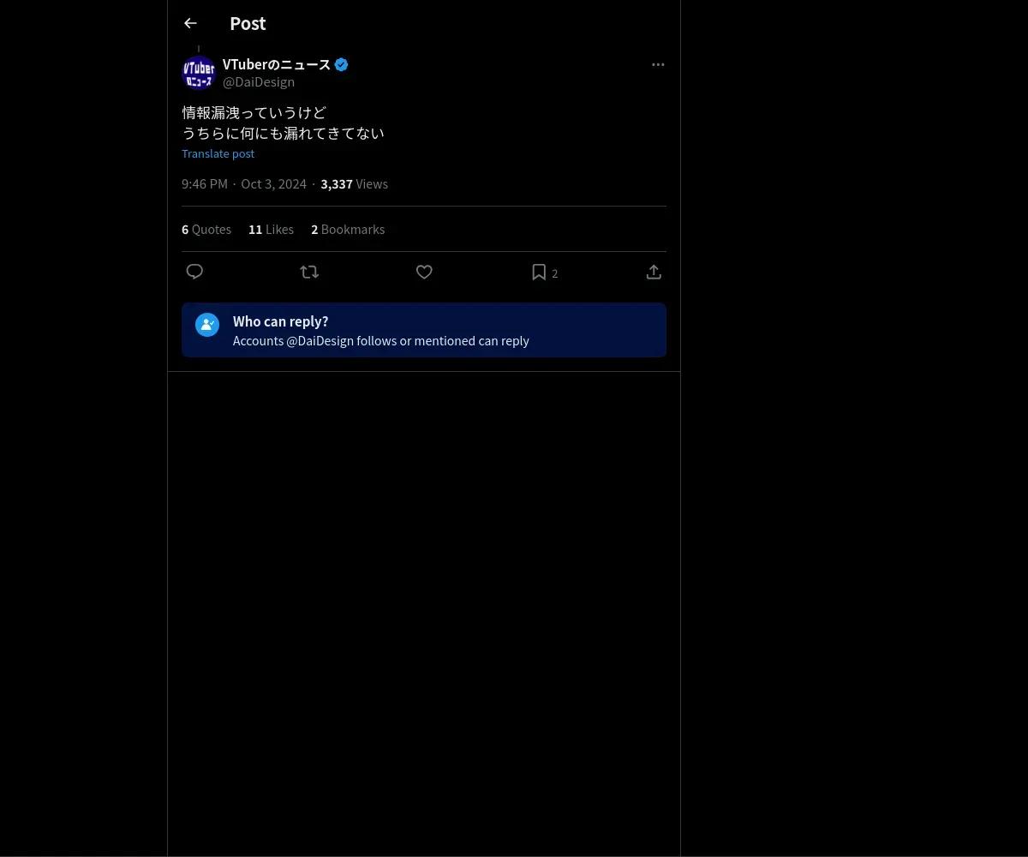View the 6 Quotes list
1028x857 pixels.
206,230
